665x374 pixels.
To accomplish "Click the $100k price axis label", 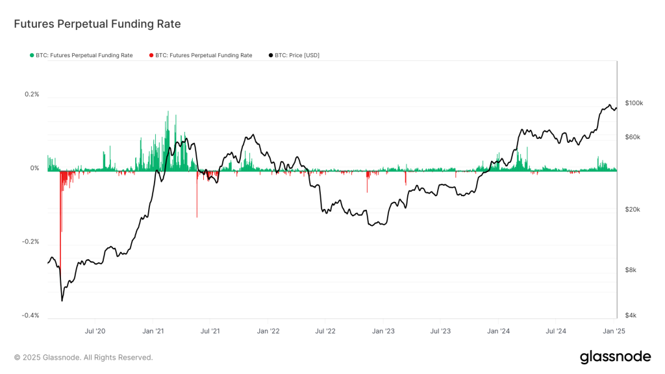I will (x=634, y=103).
